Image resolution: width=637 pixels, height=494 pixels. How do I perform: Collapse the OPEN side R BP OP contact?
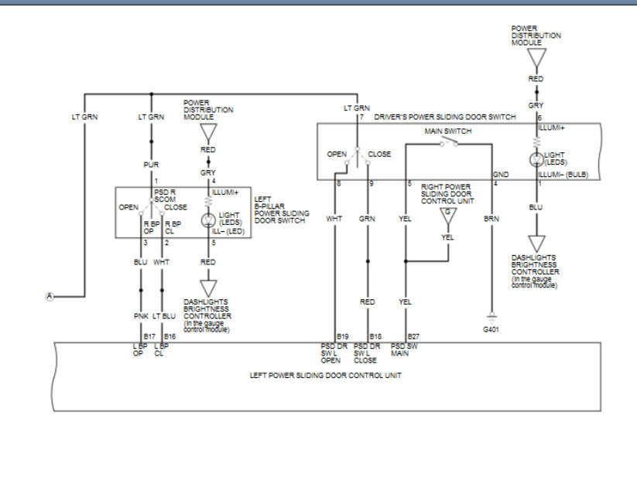click(x=142, y=213)
